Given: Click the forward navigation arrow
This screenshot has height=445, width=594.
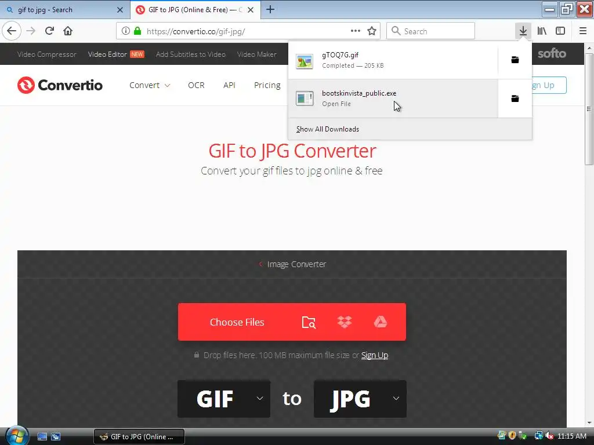Looking at the screenshot, I should (x=31, y=31).
